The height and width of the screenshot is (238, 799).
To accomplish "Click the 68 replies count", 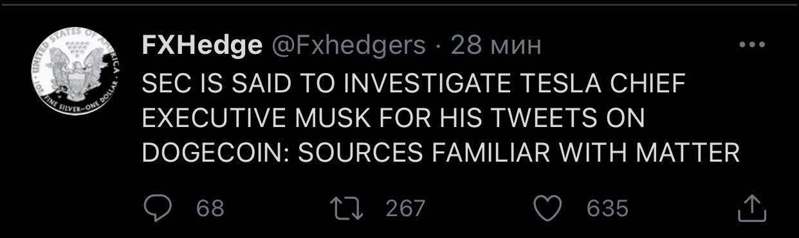I will click(210, 208).
